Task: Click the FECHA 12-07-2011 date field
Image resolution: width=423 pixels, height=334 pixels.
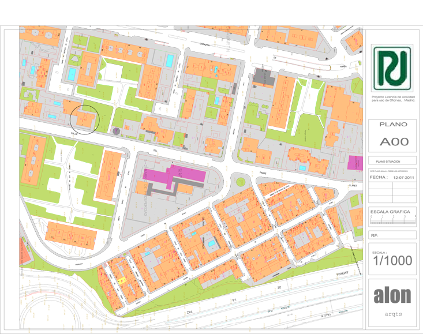Action: (x=392, y=178)
